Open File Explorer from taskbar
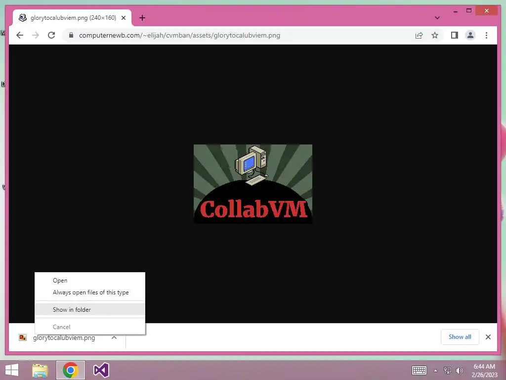The width and height of the screenshot is (506, 380). [41, 370]
